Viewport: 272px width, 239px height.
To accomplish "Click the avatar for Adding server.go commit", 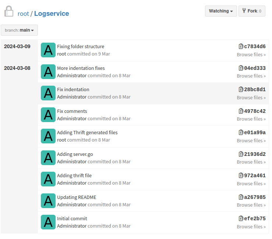I will click(x=48, y=158).
